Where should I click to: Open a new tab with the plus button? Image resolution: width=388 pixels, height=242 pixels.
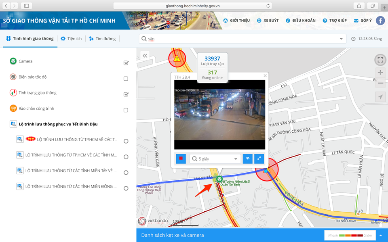pos(384,7)
